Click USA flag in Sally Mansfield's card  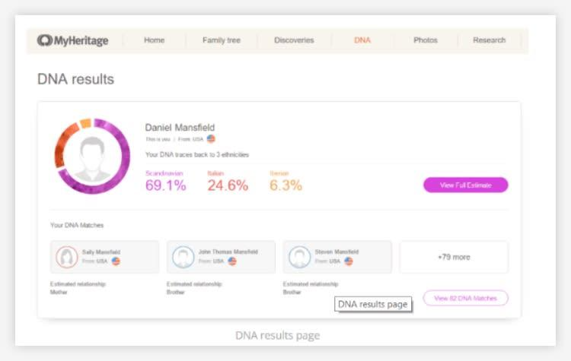116,261
